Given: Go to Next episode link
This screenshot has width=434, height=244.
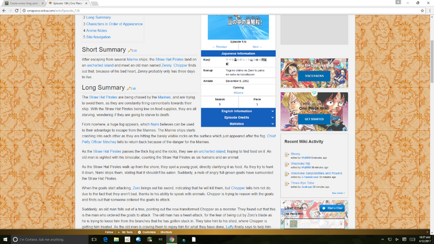Looking at the screenshot, I should tap(257, 47).
